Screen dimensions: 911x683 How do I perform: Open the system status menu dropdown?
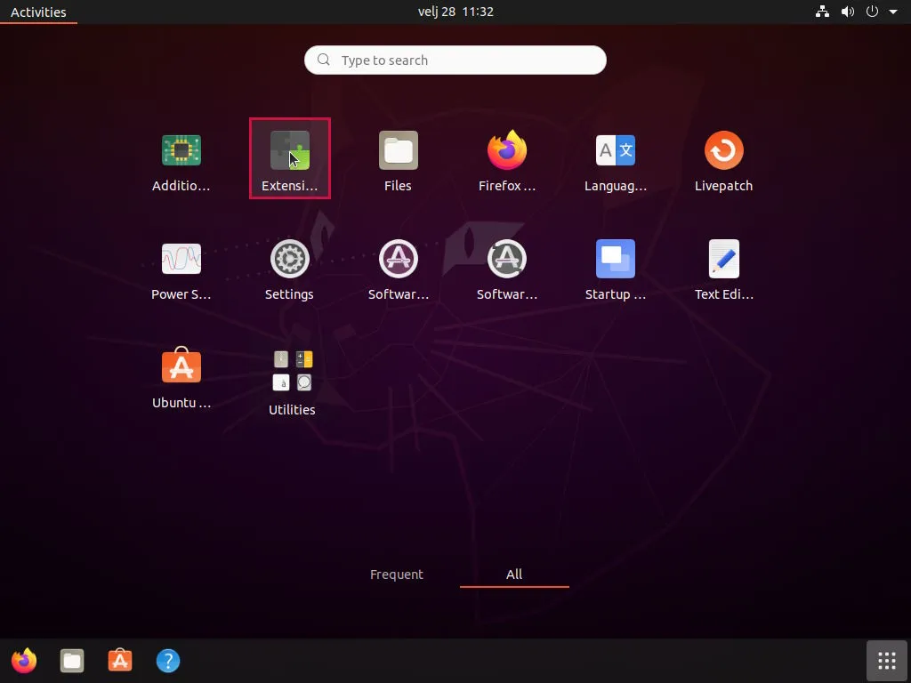(x=860, y=12)
